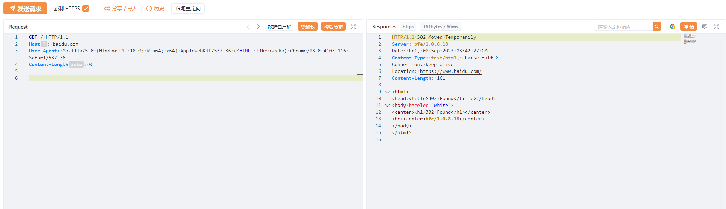Click the 热加载 hot reload button

point(308,27)
